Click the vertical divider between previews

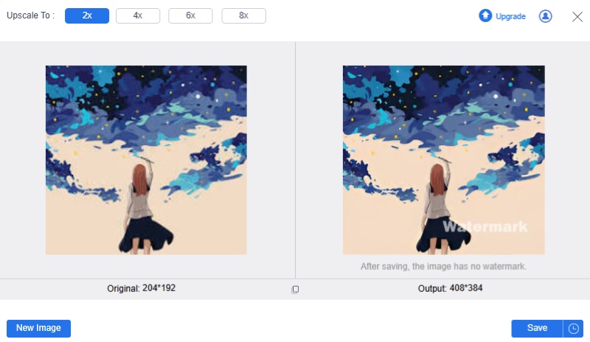pyautogui.click(x=296, y=160)
